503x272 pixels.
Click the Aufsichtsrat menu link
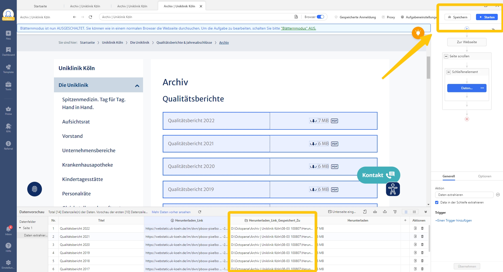(x=76, y=122)
